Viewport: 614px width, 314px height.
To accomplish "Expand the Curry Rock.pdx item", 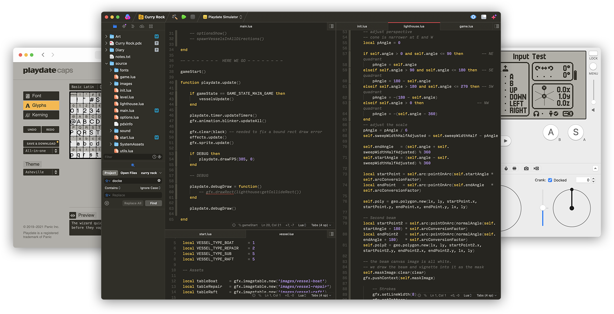I will coord(106,43).
